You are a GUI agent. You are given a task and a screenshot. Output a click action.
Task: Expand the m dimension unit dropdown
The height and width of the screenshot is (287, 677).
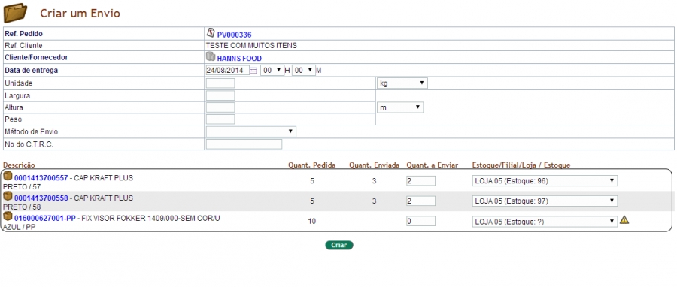click(x=400, y=107)
